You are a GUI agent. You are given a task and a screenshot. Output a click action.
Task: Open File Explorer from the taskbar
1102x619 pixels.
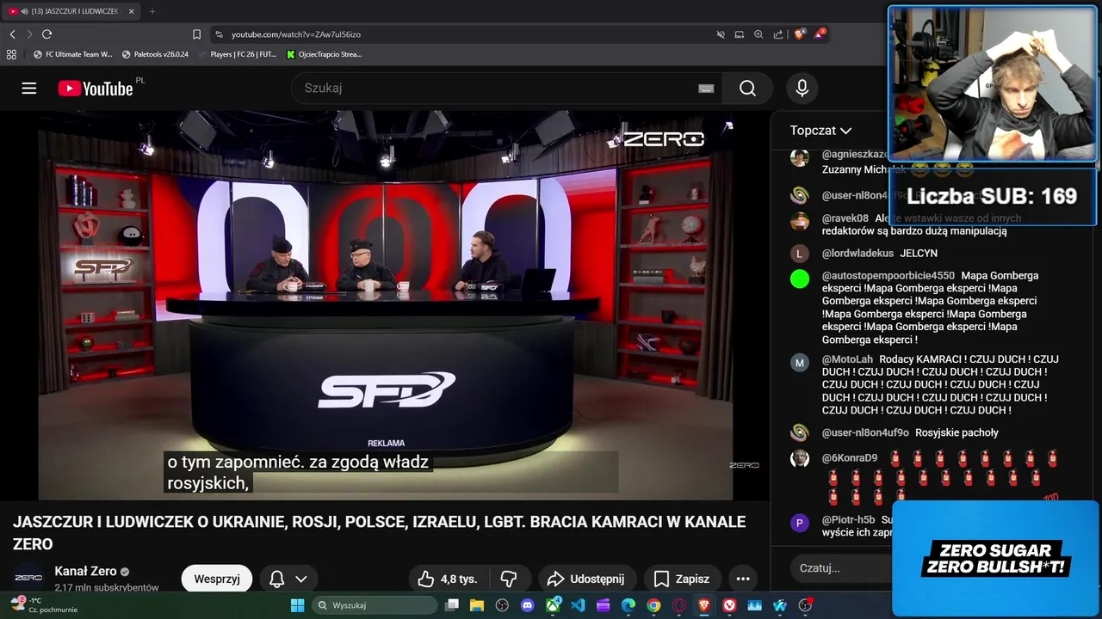477,605
